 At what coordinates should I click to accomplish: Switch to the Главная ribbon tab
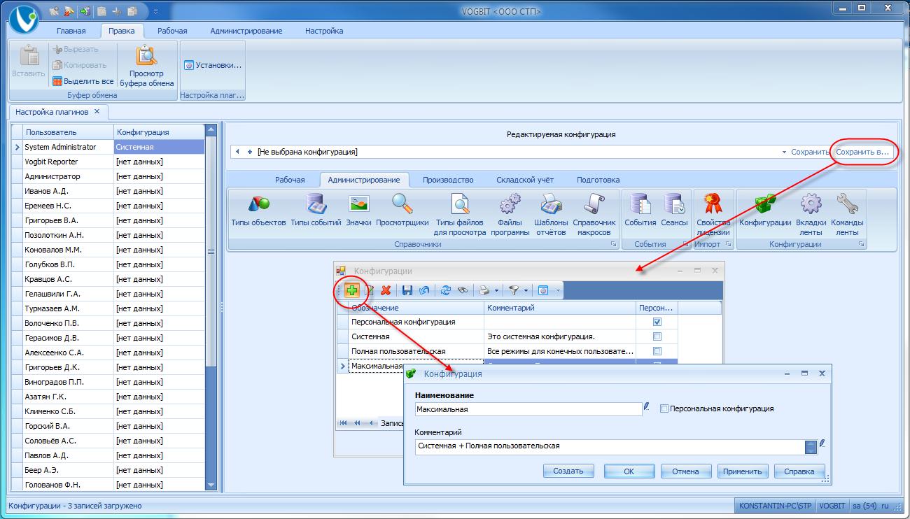click(x=71, y=31)
